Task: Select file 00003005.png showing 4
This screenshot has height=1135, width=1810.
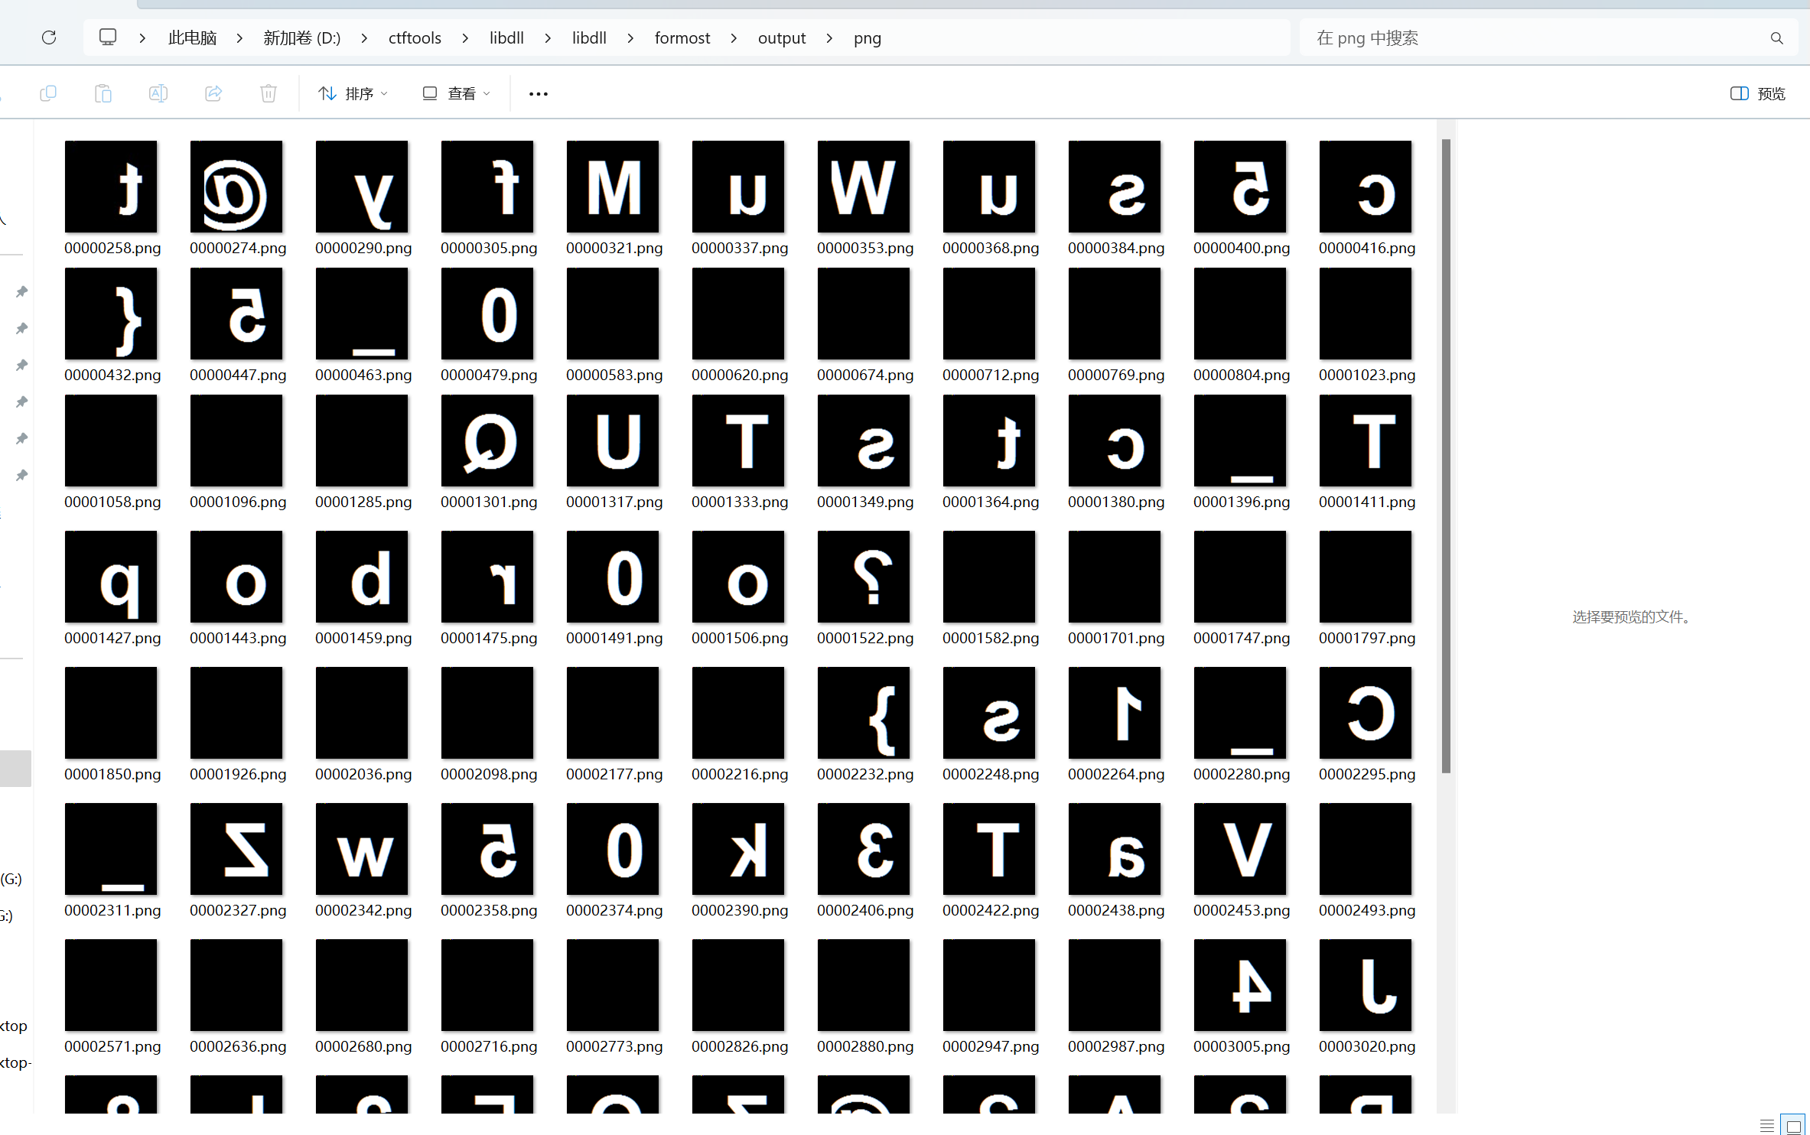Action: coord(1240,985)
